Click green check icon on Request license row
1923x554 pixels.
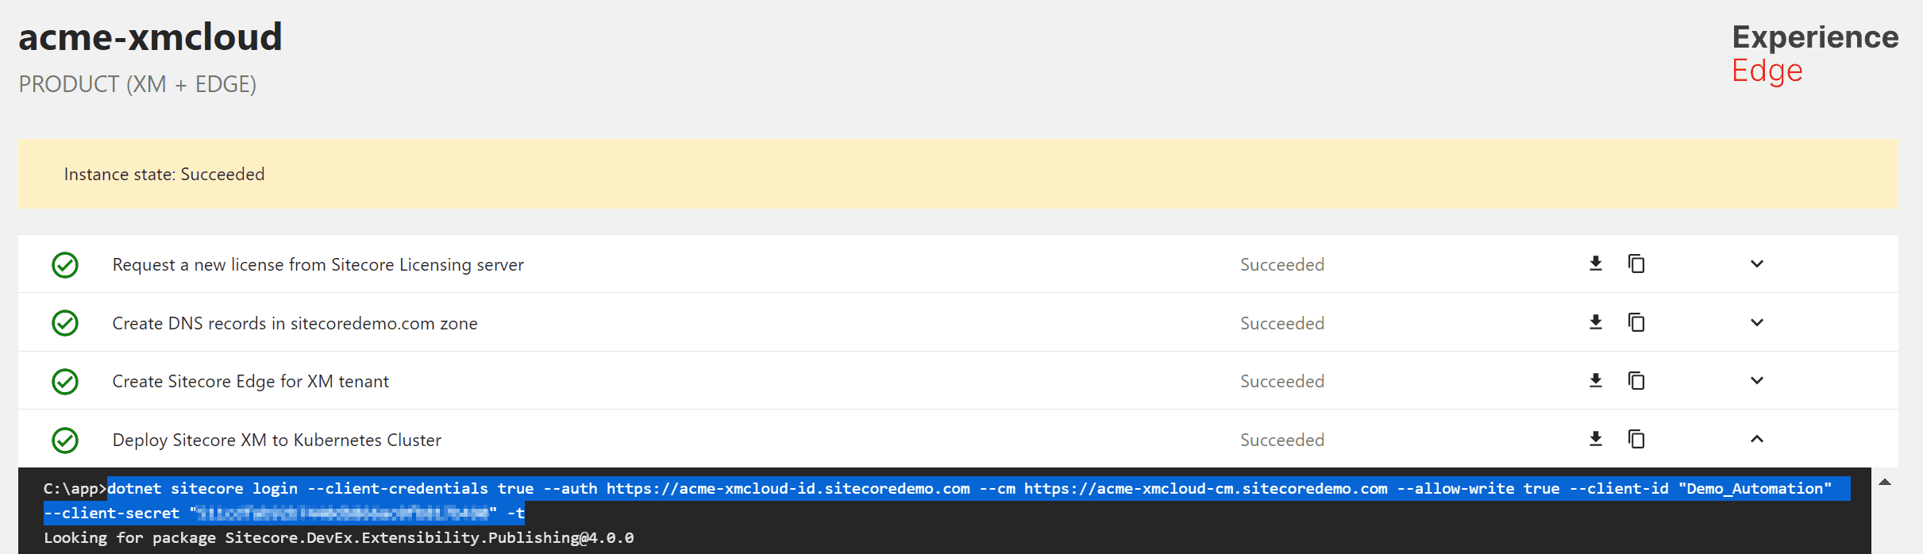(x=65, y=265)
